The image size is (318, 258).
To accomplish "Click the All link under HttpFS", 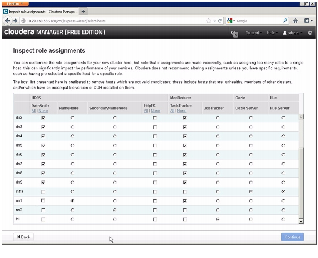I will [x=146, y=111].
